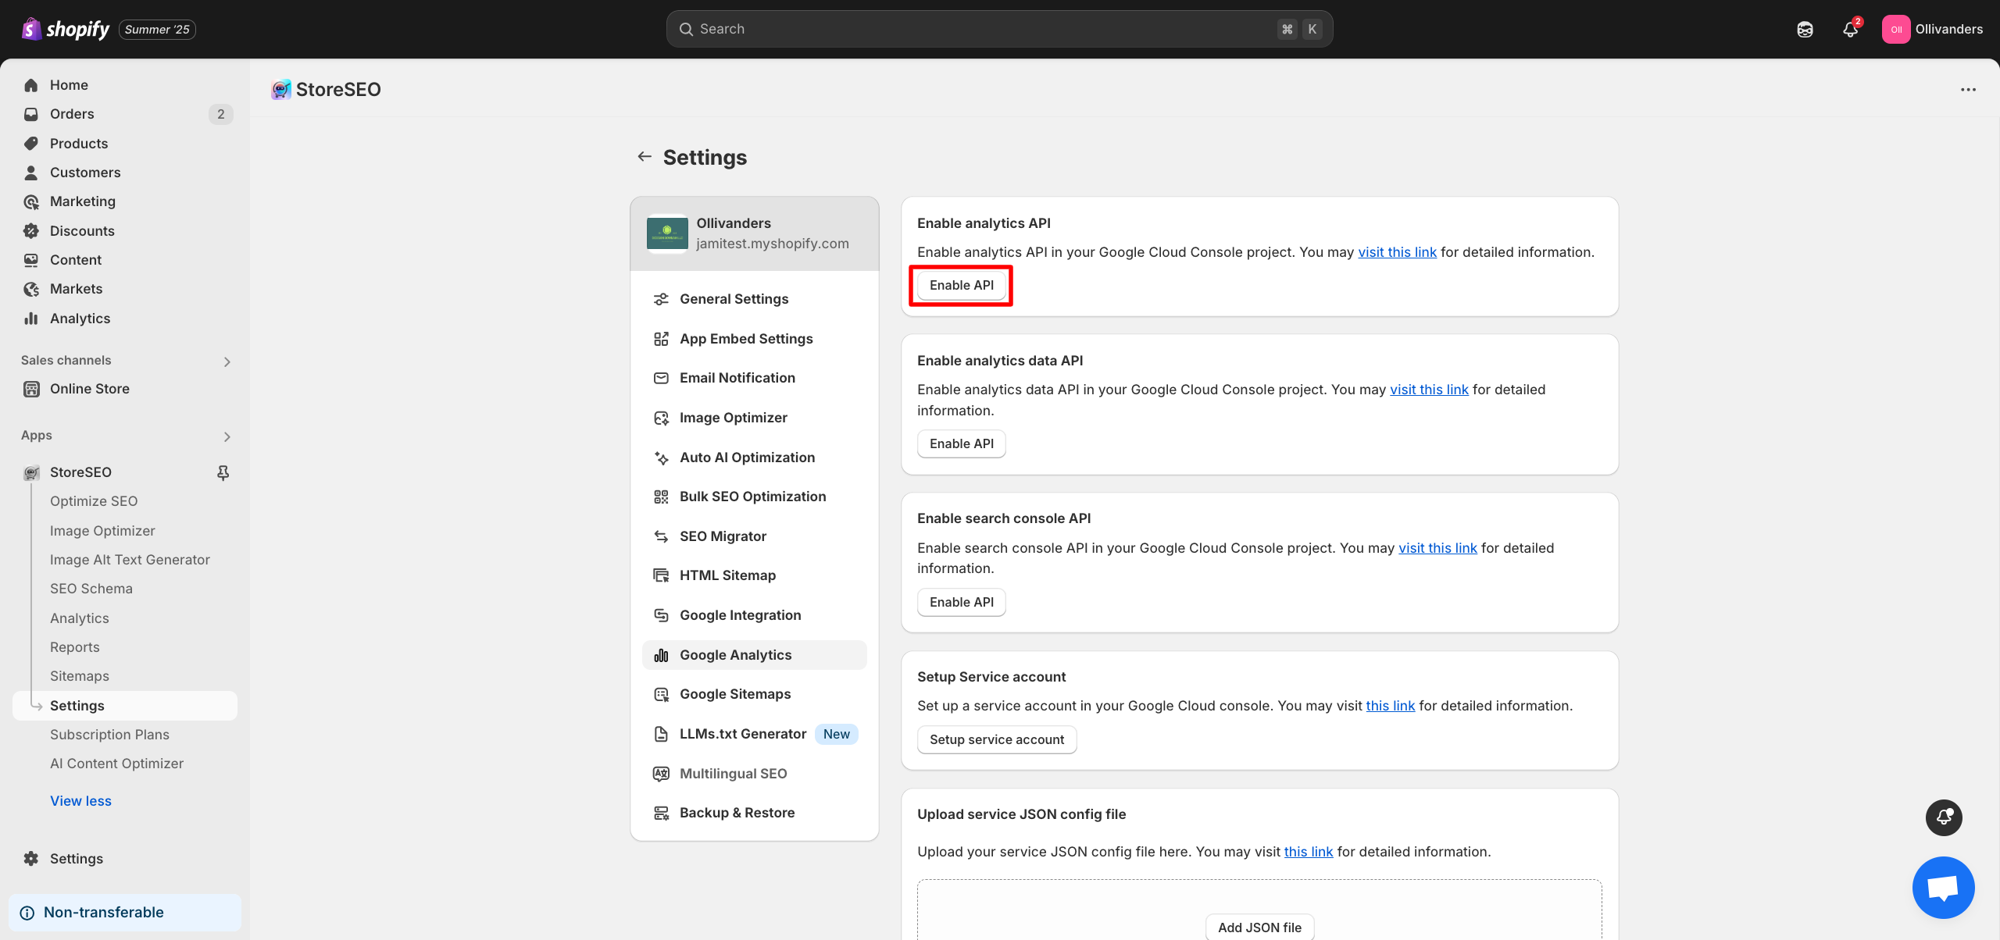The width and height of the screenshot is (2000, 940).
Task: Click the Shopify Settings gear icon
Action: point(31,859)
